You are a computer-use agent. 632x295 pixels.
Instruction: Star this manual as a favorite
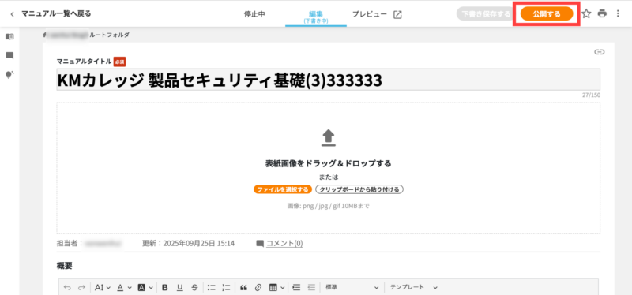586,14
